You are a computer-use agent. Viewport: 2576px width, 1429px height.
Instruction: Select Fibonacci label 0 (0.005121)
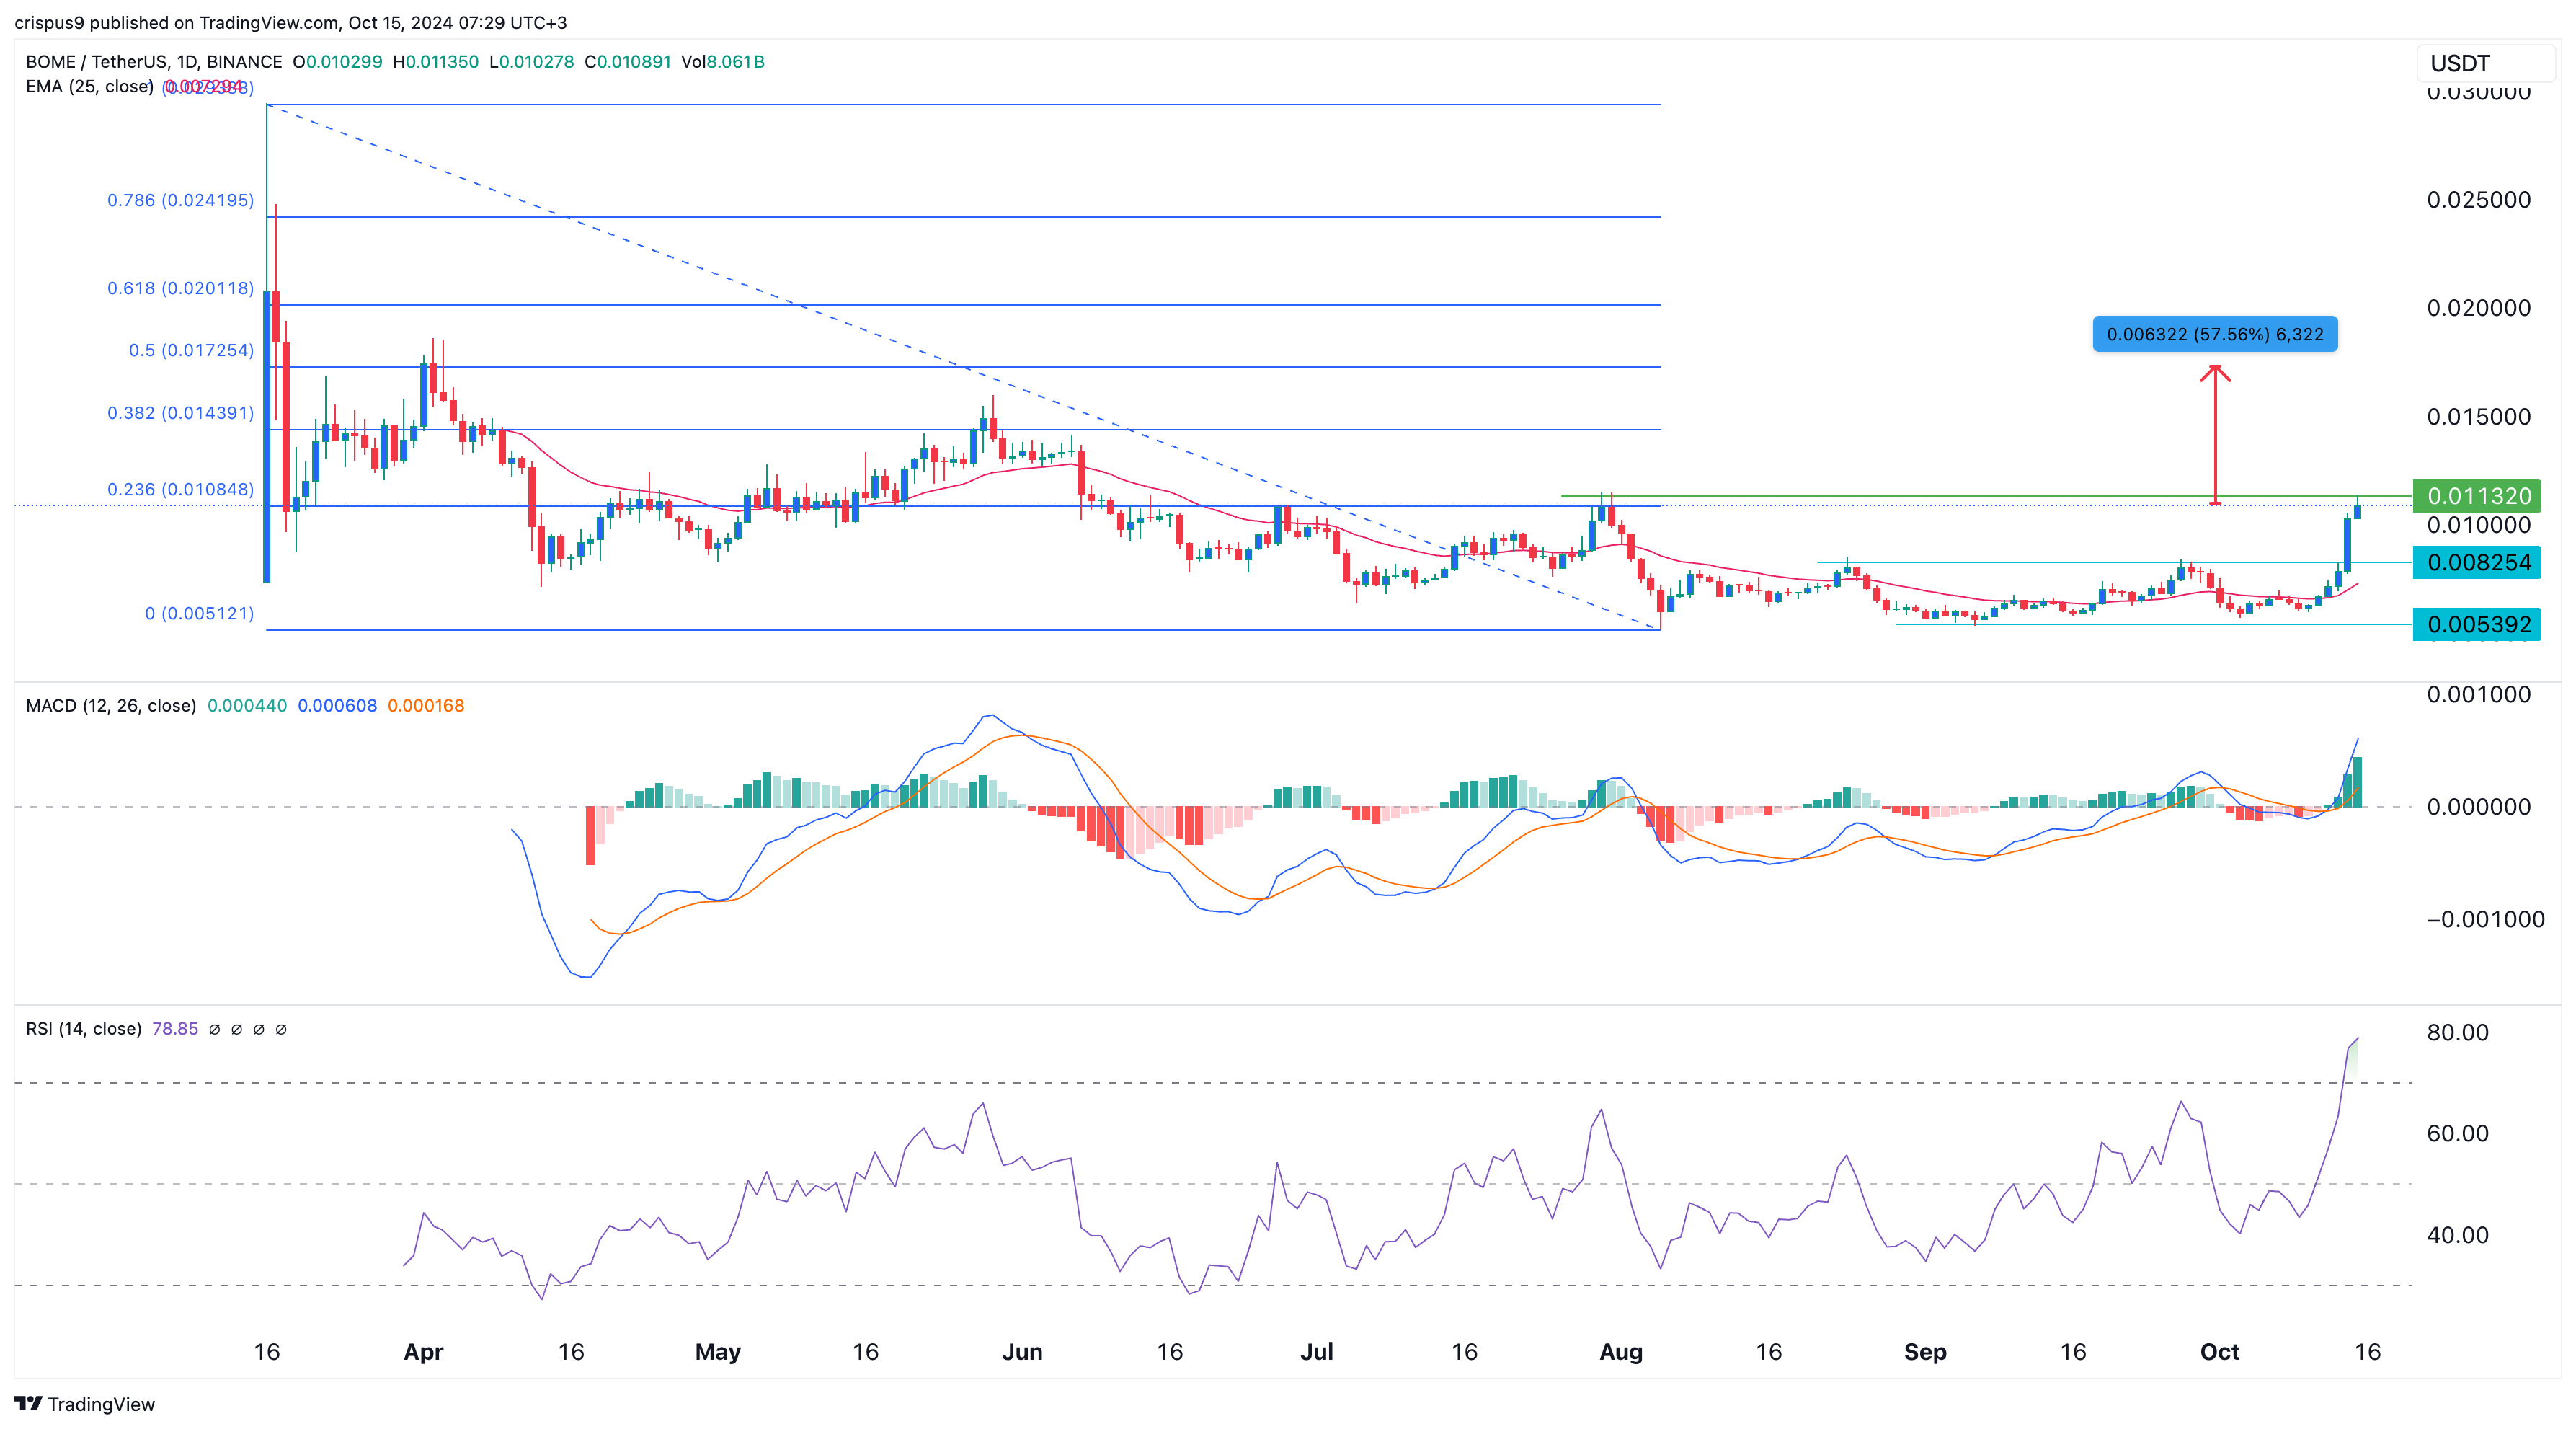[200, 613]
